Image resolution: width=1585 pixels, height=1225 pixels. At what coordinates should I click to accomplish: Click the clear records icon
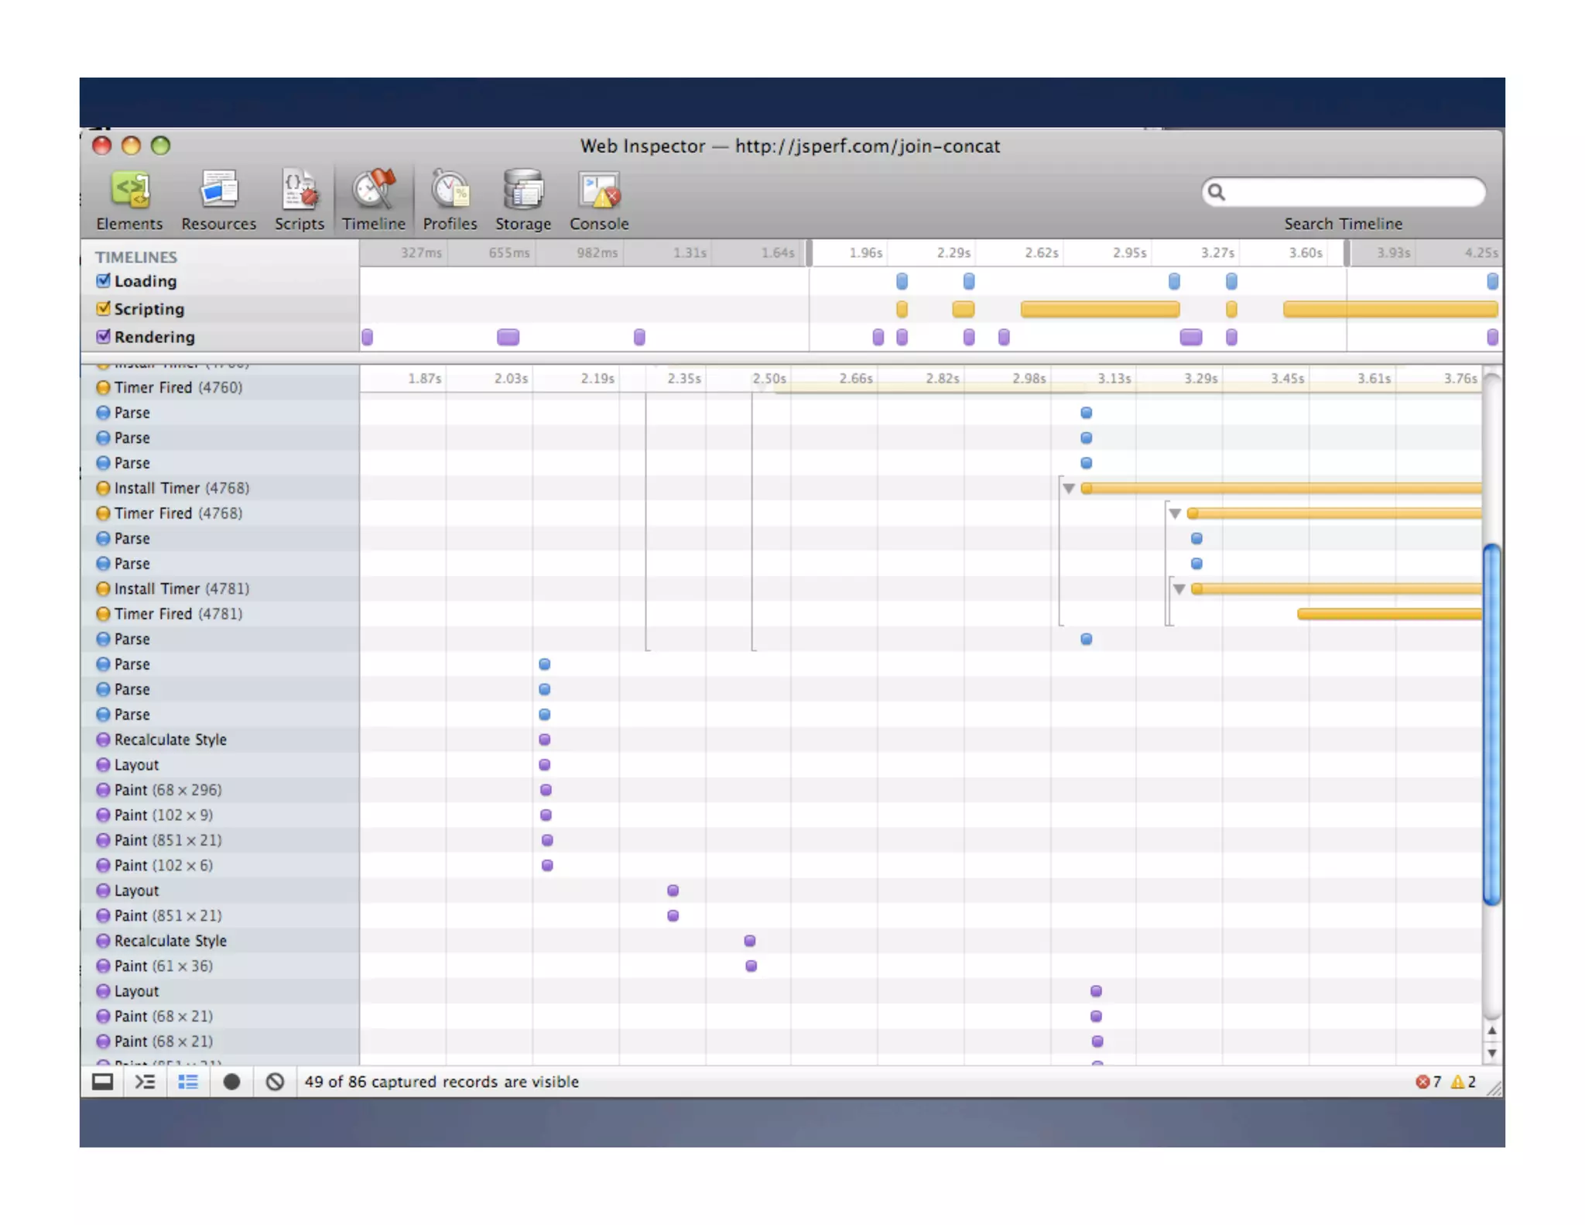click(x=275, y=1082)
